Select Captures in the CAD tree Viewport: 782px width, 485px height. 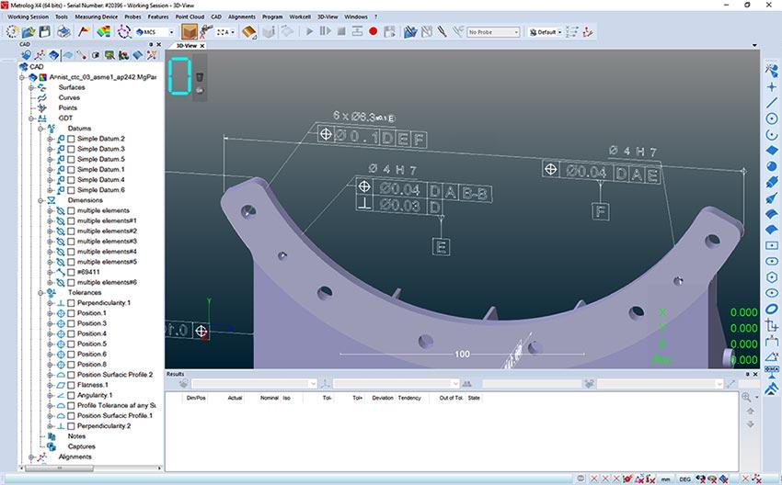(x=80, y=446)
